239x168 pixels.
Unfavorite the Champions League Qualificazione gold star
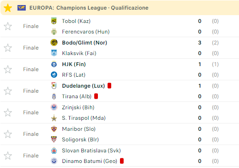[8, 8]
